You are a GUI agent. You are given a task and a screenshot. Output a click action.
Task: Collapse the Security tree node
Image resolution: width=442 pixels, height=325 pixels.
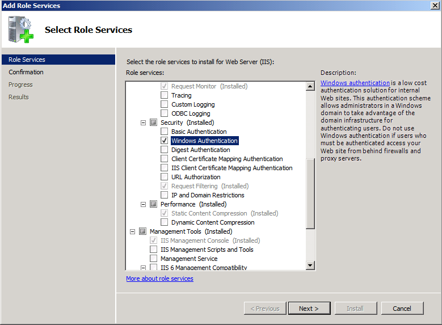[143, 123]
